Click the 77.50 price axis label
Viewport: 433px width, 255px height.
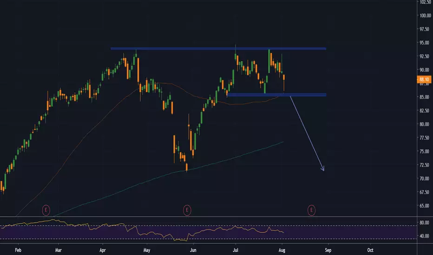tap(424, 138)
